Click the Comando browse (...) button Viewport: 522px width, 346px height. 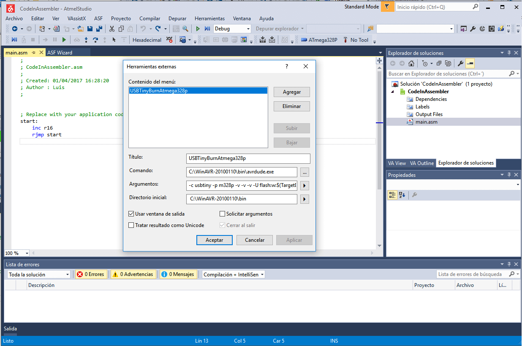tap(304, 172)
